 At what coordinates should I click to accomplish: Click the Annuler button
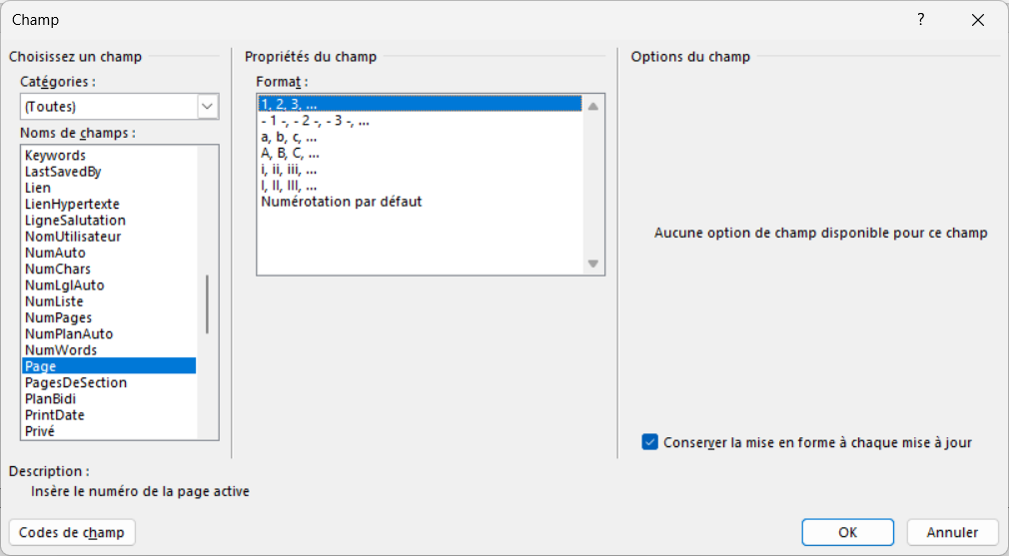pos(952,532)
